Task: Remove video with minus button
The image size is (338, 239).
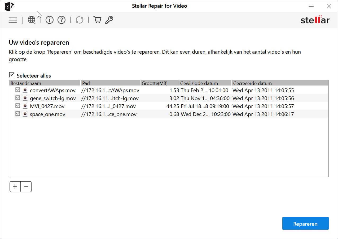Action: tap(26, 187)
